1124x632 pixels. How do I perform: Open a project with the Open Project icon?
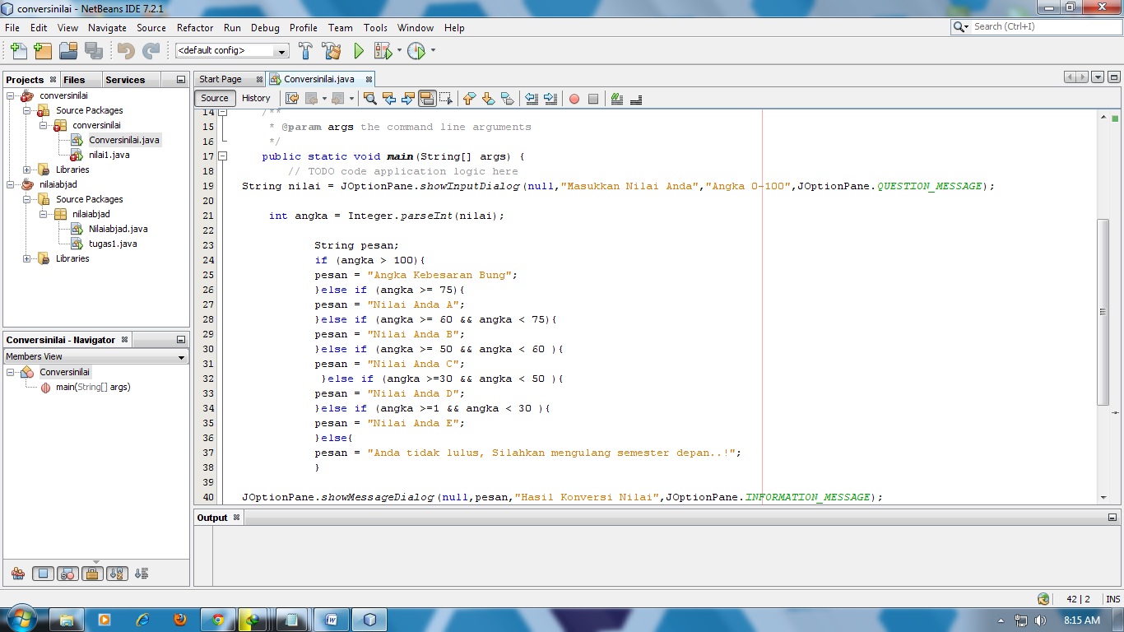coord(68,51)
